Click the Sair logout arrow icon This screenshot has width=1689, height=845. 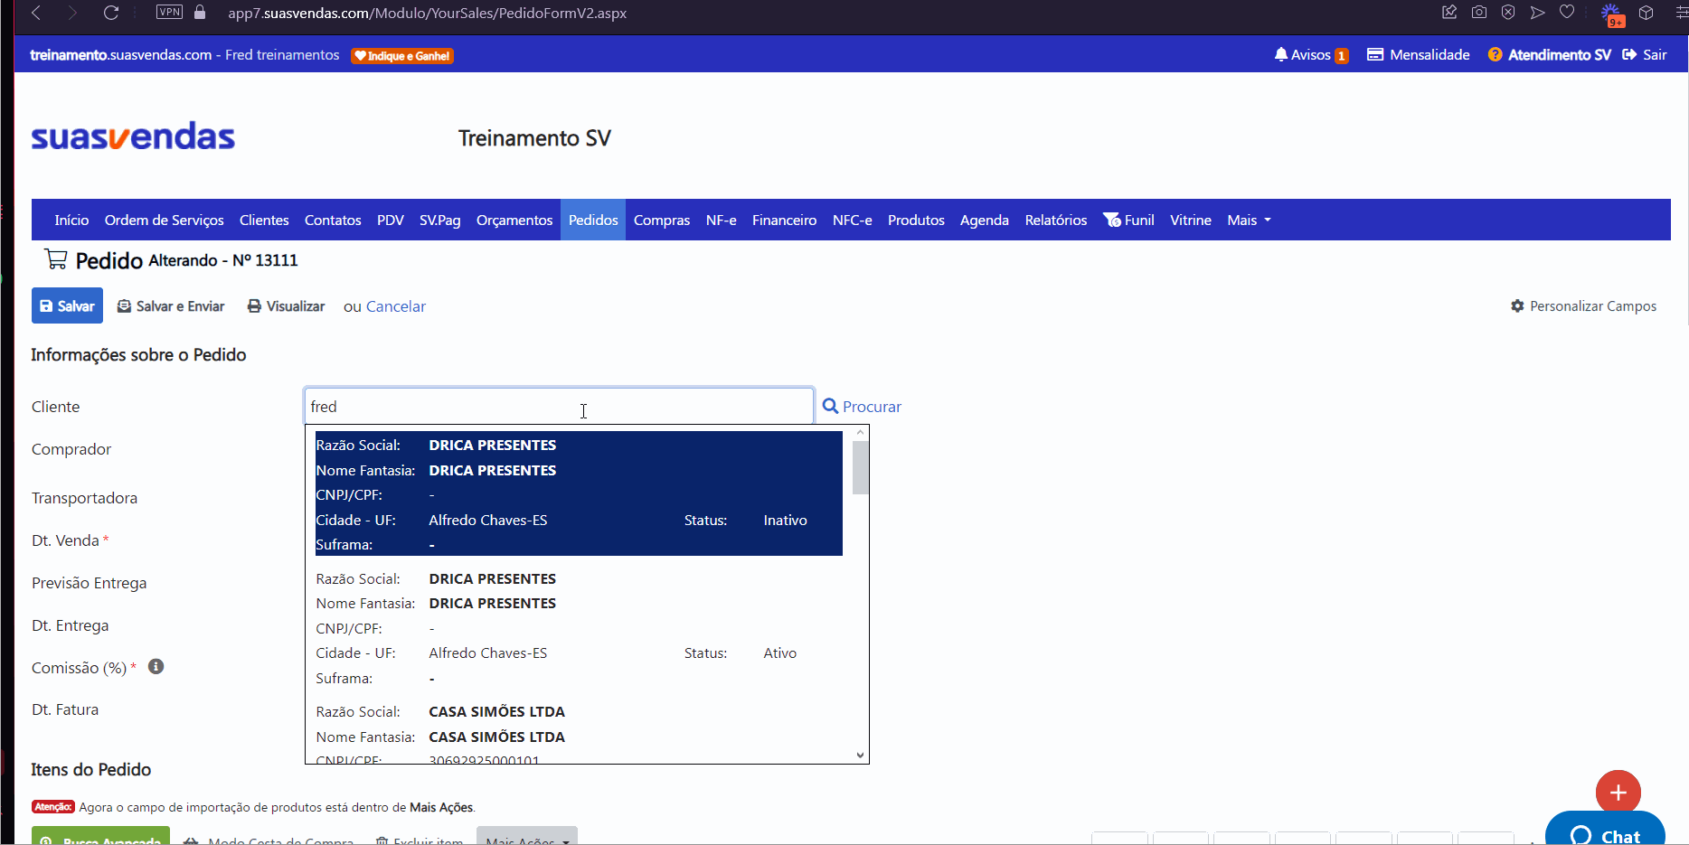pos(1629,54)
